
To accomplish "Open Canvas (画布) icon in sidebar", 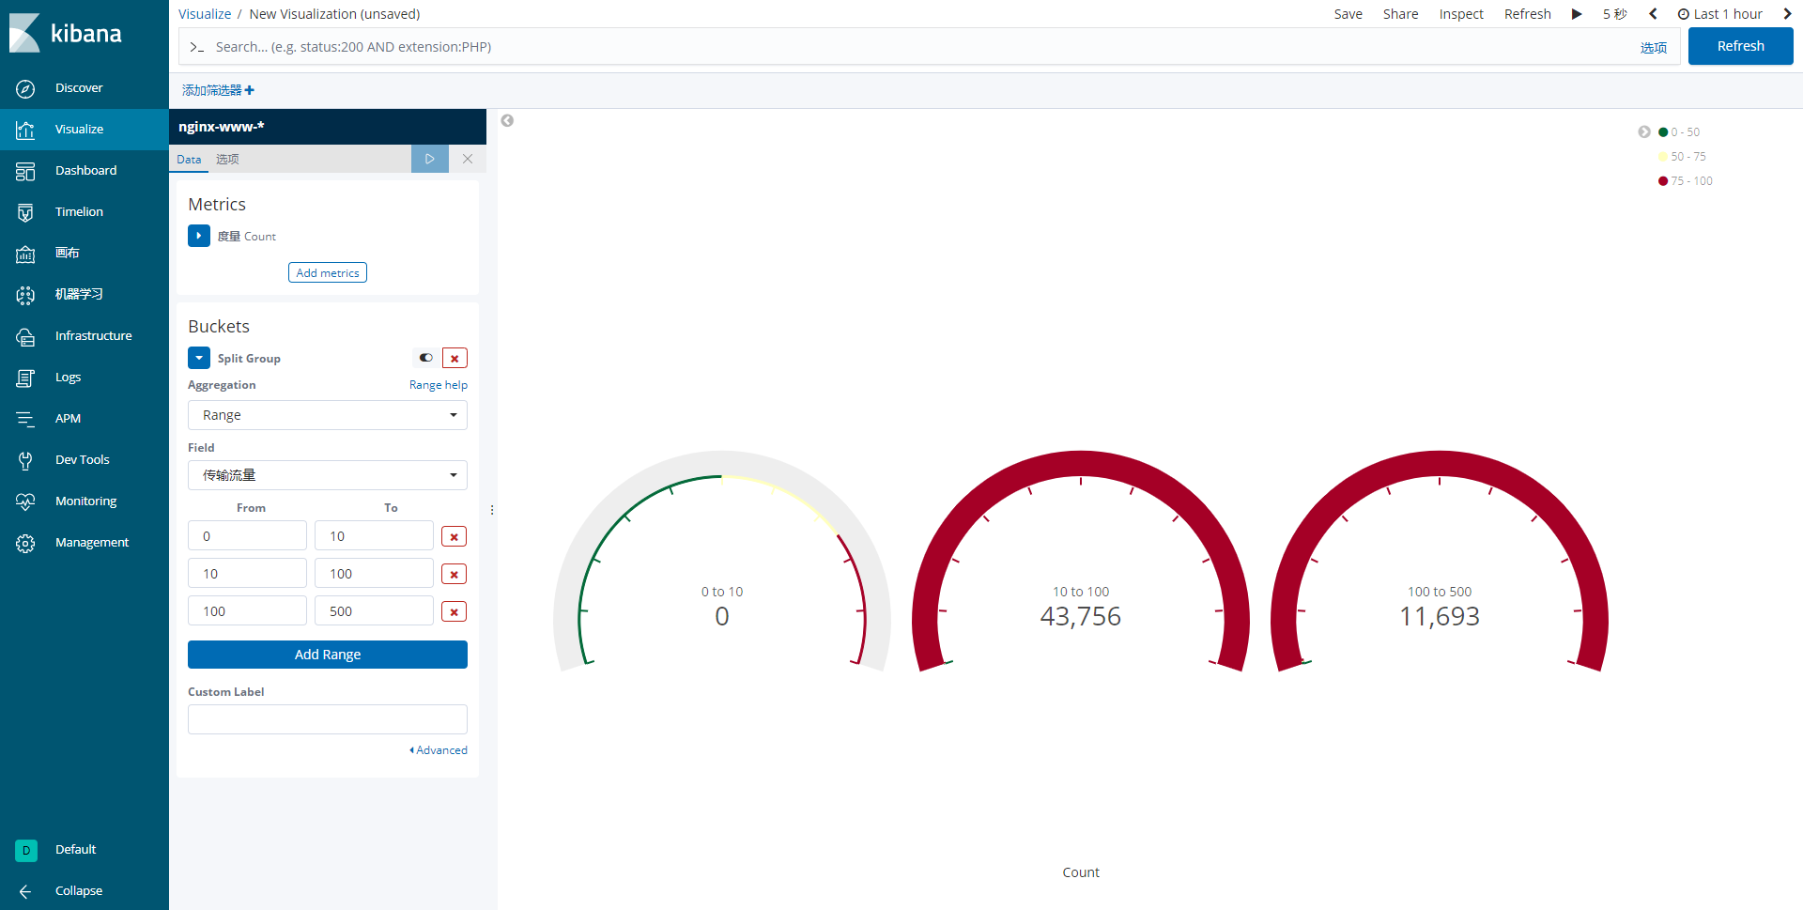I will pyautogui.click(x=25, y=254).
